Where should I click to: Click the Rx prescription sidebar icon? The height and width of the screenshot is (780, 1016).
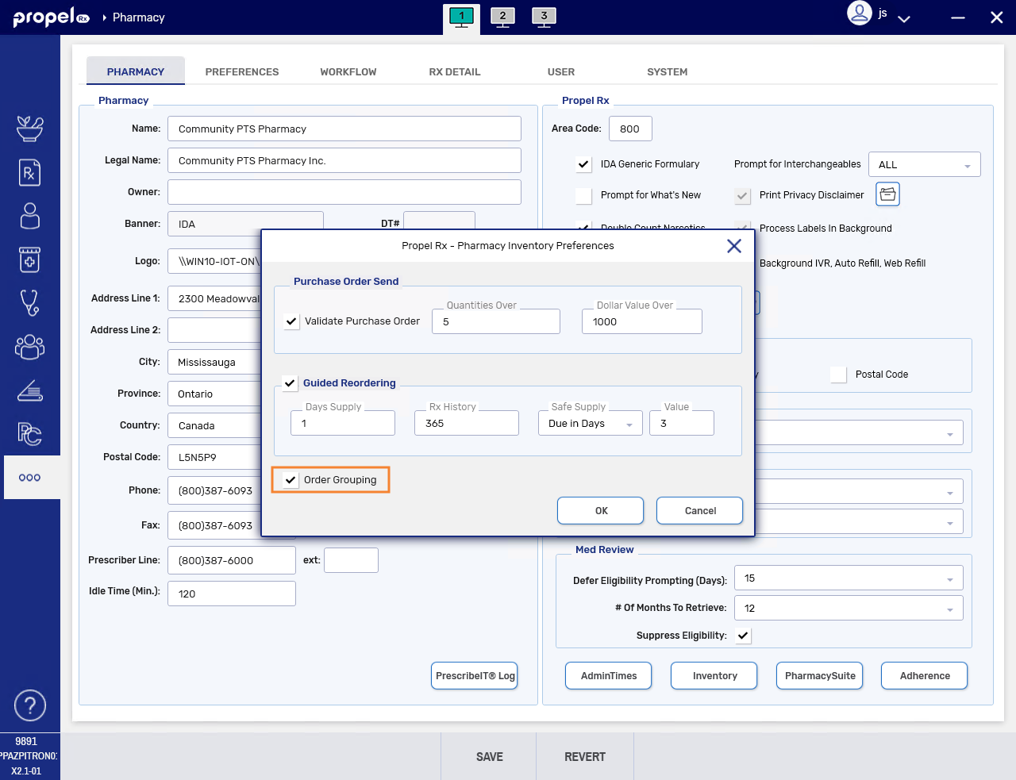(x=29, y=172)
